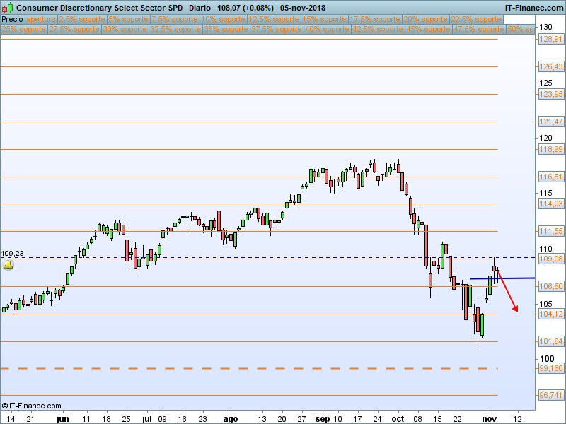Image resolution: width=566 pixels, height=424 pixels.
Task: Select the 22.5% soporte label
Action: point(476,19)
